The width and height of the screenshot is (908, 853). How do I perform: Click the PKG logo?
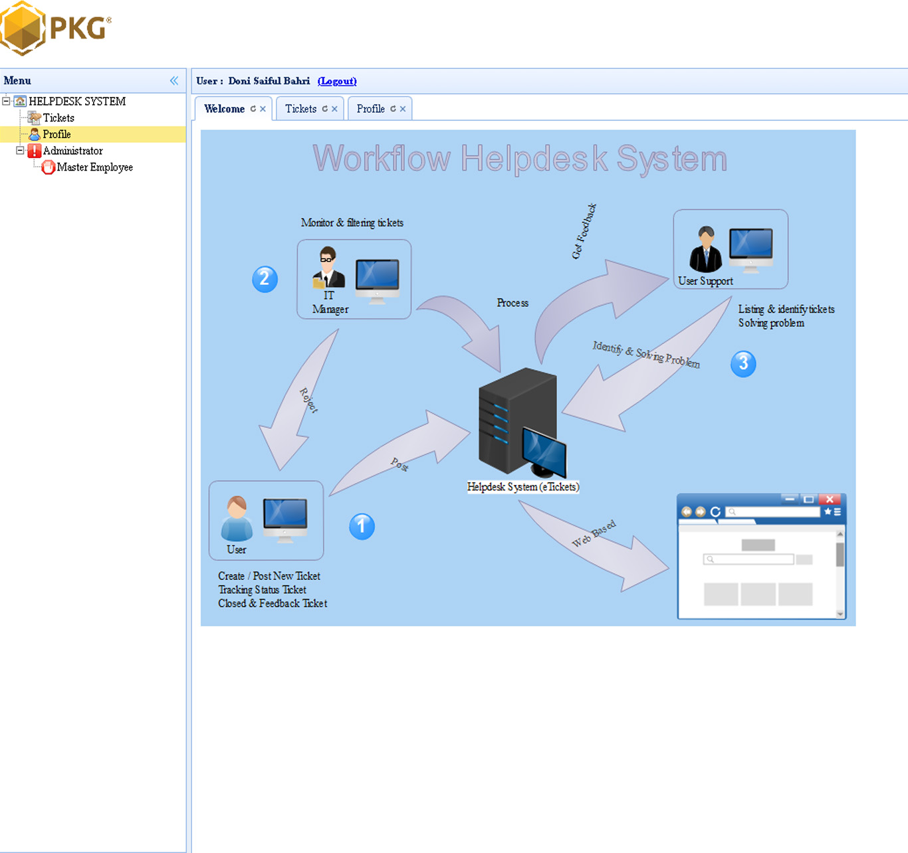[x=55, y=29]
